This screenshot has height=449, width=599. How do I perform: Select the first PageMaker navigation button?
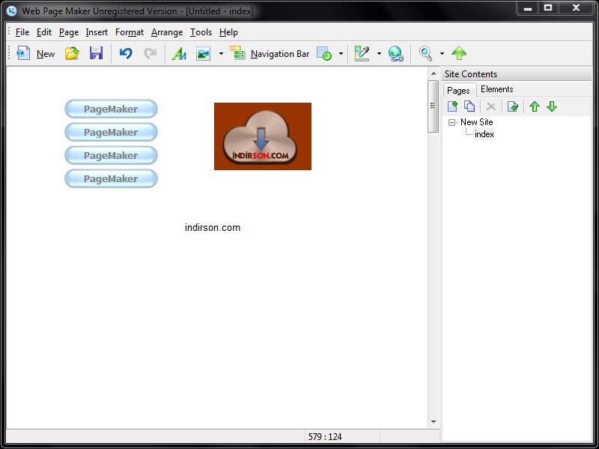pyautogui.click(x=111, y=109)
